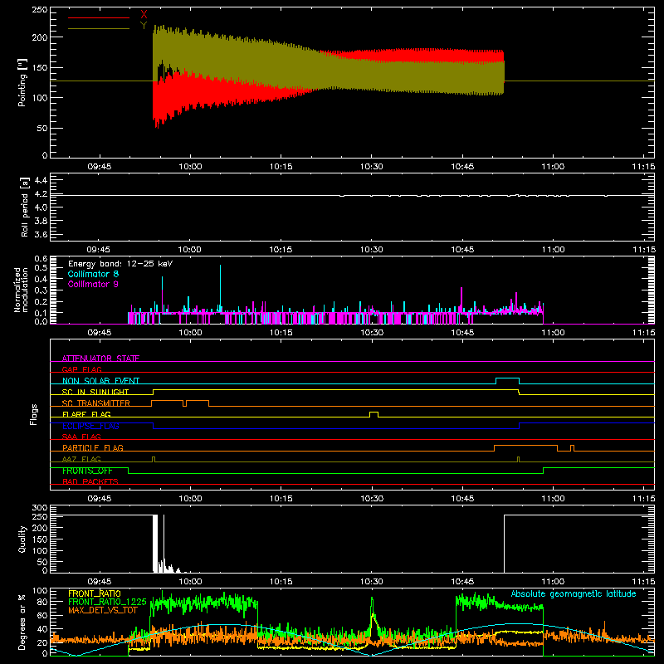Click the GAP_FLAG label
Image resolution: width=664 pixels, height=664 pixels.
tap(81, 369)
